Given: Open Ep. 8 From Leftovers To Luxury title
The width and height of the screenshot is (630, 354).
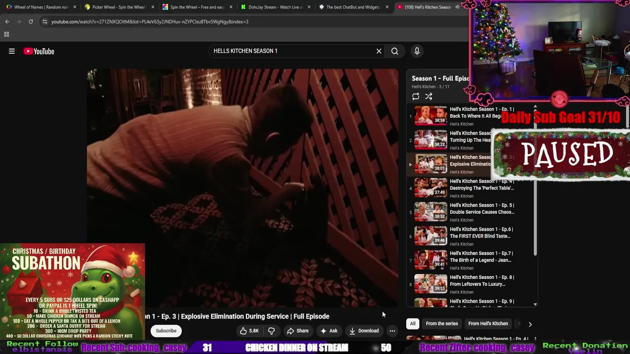Looking at the screenshot, I should (x=482, y=281).
